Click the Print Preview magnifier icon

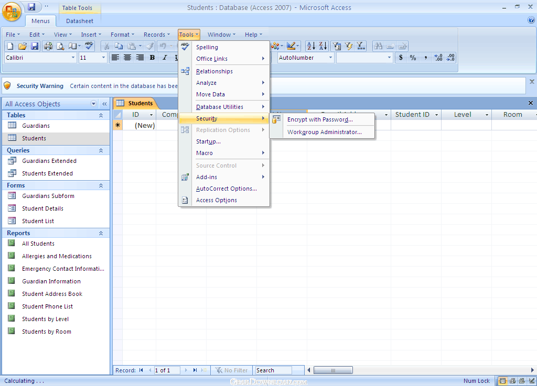tap(60, 46)
